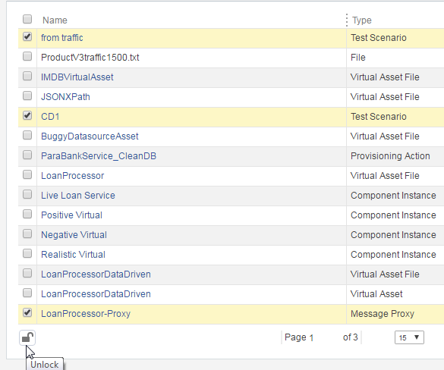
Task: Check the IMDBVirtualAsset row checkbox
Action: click(27, 76)
